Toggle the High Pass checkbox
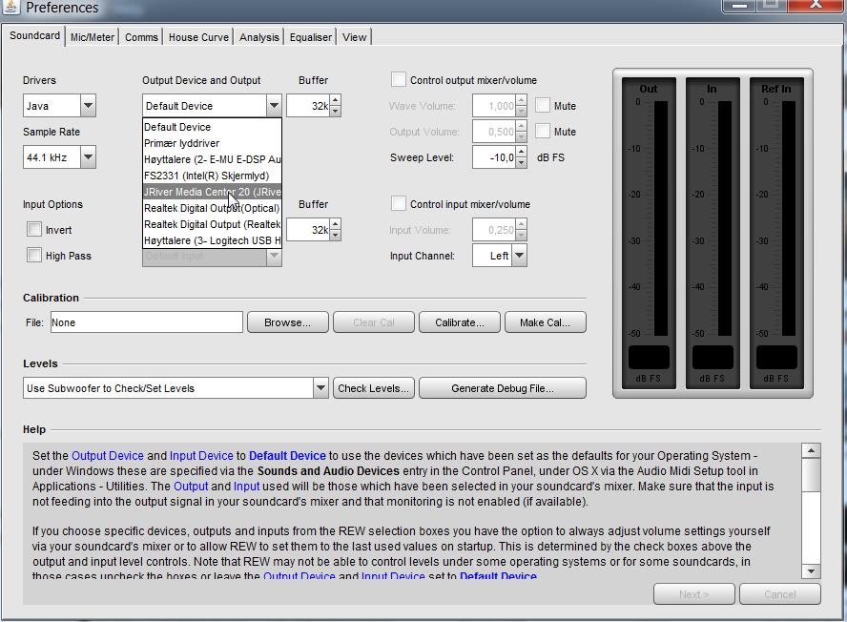The height and width of the screenshot is (622, 847). pos(34,256)
